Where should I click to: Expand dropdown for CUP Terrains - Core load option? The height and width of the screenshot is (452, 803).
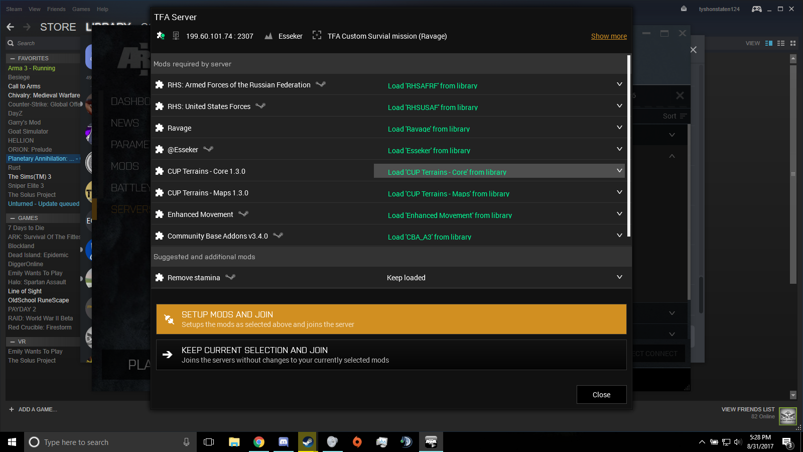(x=619, y=171)
